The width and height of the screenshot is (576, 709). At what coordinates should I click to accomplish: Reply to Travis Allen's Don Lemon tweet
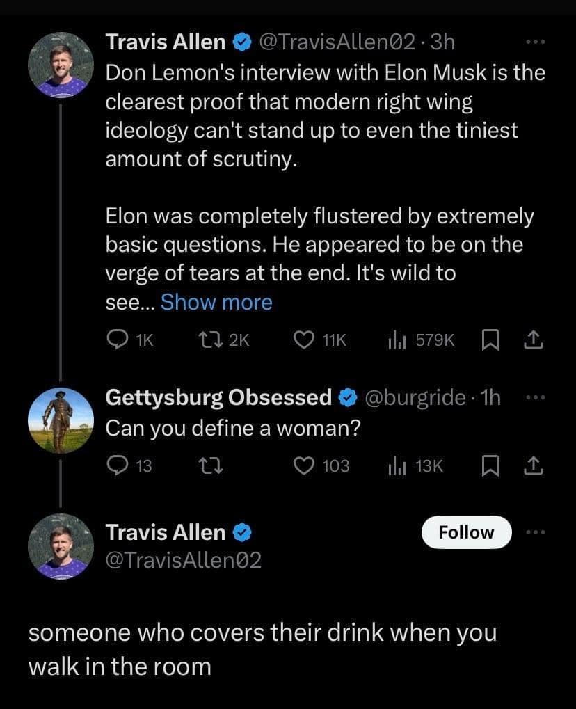[116, 340]
